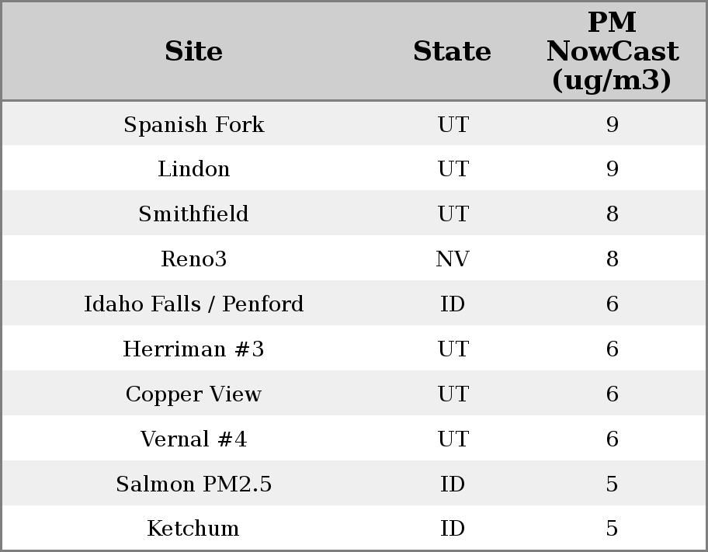Click the UT state cell for Lindon
This screenshot has height=552, width=708.
[x=452, y=169]
